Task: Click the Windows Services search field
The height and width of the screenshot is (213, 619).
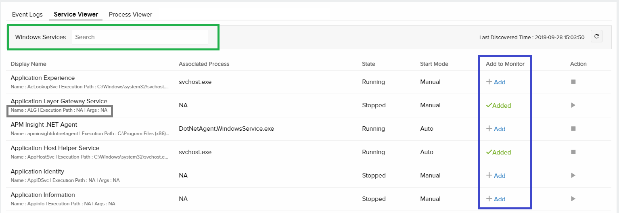Action: [x=140, y=37]
